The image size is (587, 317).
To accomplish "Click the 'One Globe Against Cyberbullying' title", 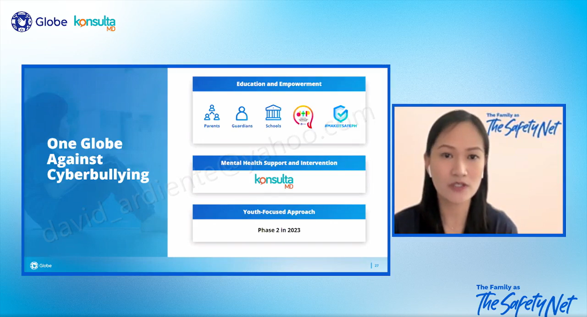I will (98, 159).
